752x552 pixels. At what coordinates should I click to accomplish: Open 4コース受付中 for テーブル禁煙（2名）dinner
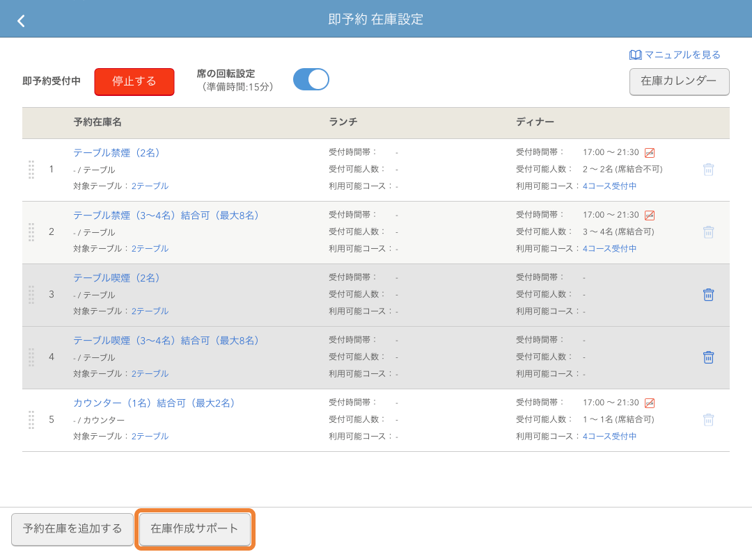609,186
